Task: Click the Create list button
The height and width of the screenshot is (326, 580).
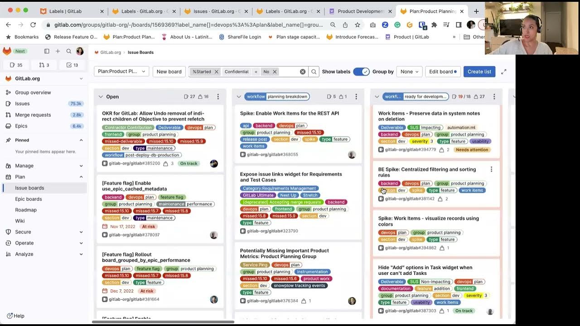Action: pos(479,72)
